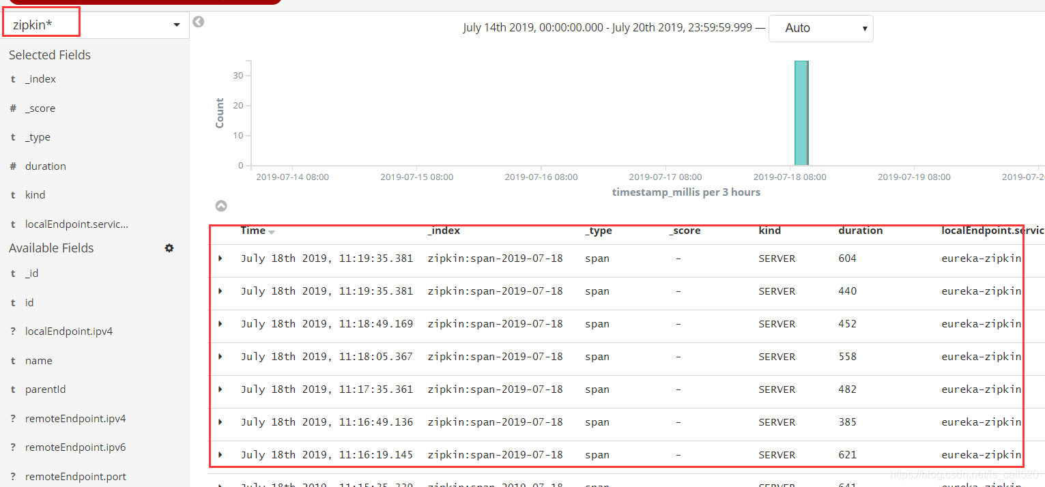The width and height of the screenshot is (1045, 487).
Task: Collapse the histogram using the up chevron icon
Action: click(220, 205)
